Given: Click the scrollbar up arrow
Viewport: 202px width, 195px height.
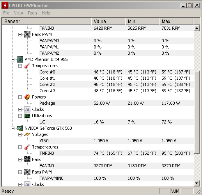Looking at the screenshot, I should 197,28.
